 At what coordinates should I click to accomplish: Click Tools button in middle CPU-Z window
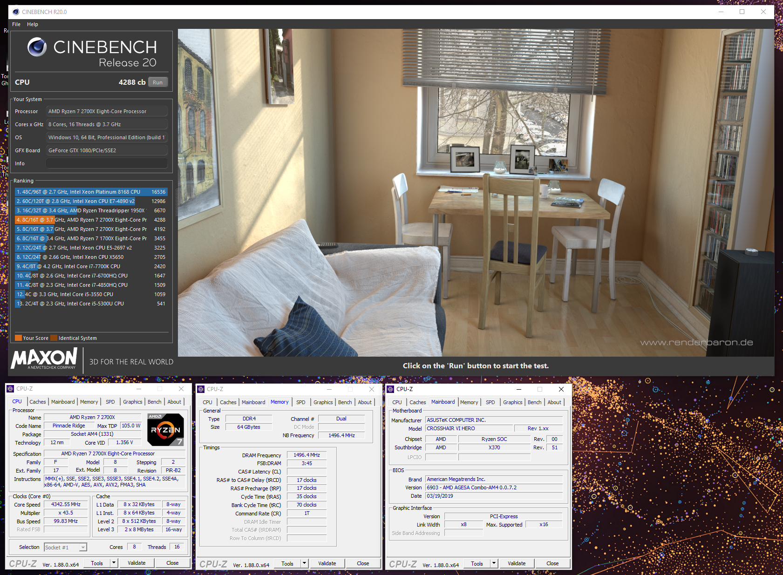pos(287,563)
